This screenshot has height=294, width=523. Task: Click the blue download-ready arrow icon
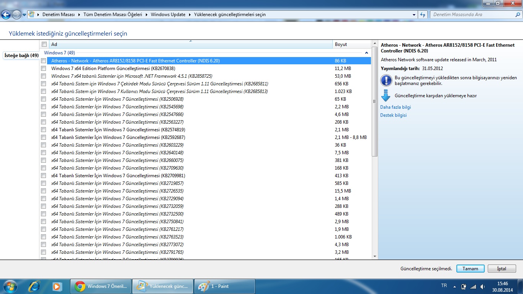[x=386, y=95]
